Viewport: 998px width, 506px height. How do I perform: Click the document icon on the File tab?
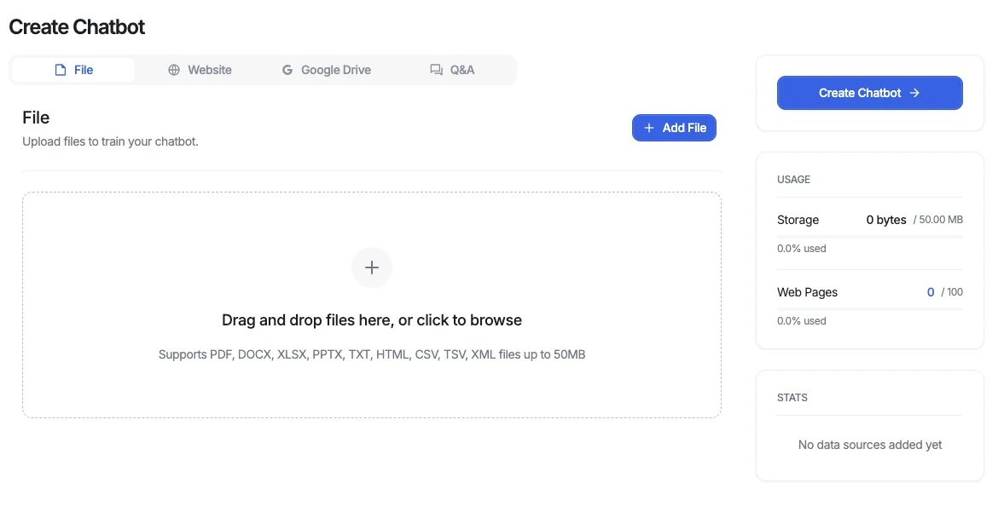(60, 69)
